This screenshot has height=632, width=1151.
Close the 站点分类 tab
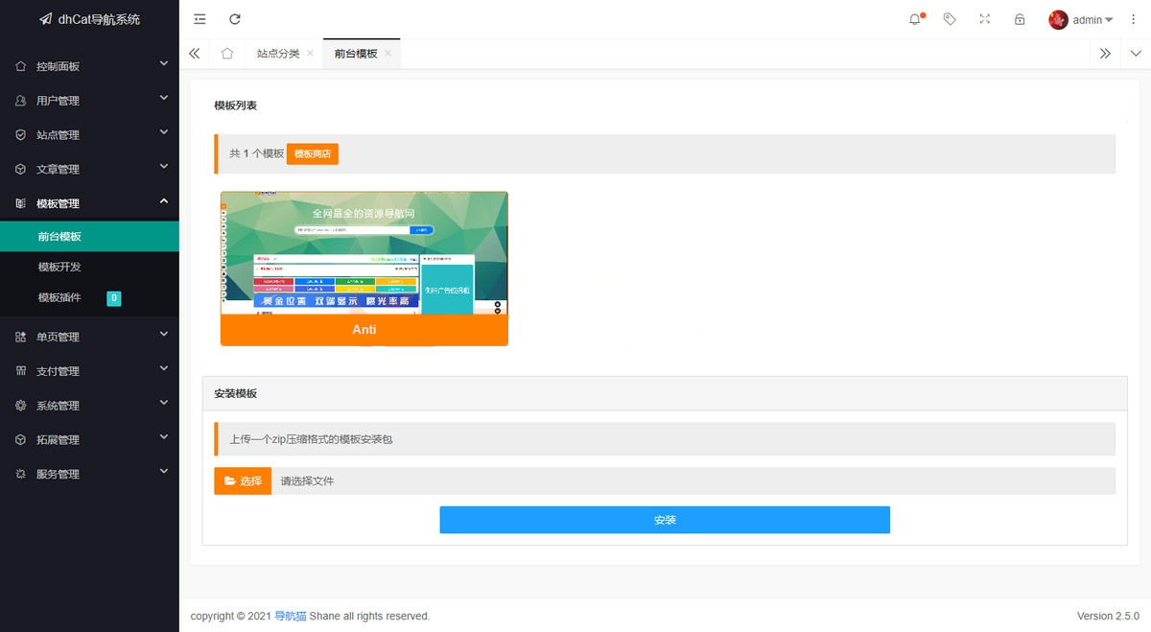pos(310,54)
